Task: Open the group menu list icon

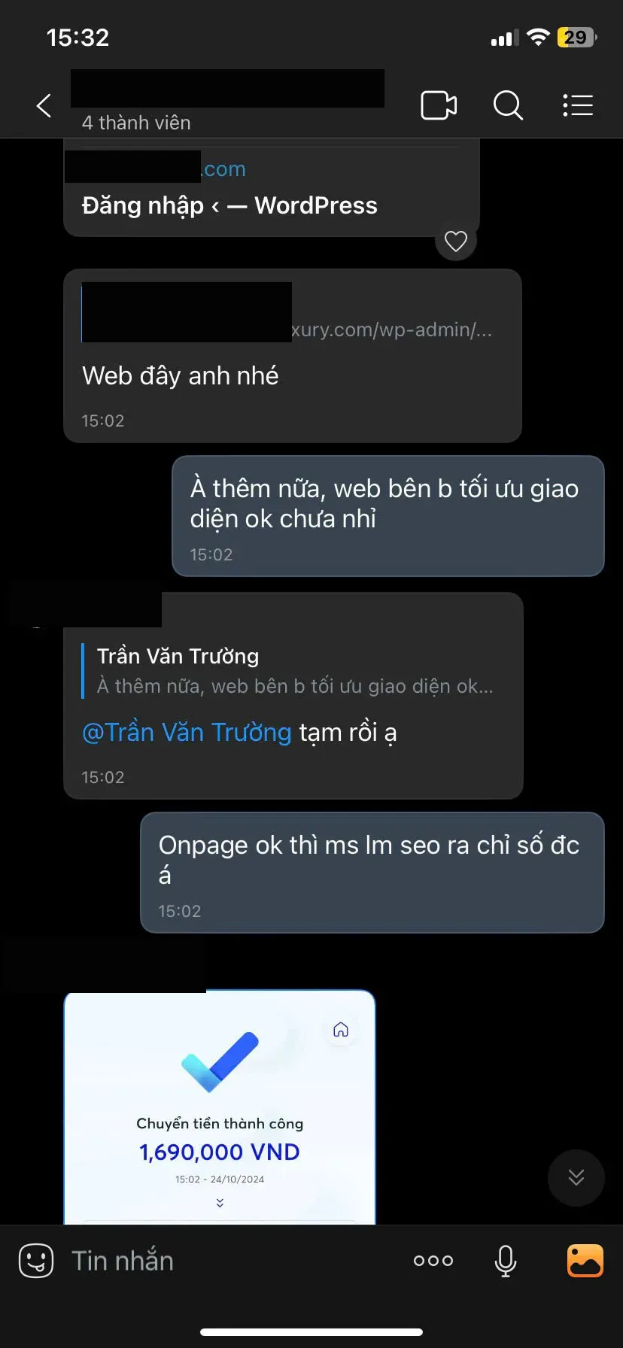Action: tap(578, 105)
